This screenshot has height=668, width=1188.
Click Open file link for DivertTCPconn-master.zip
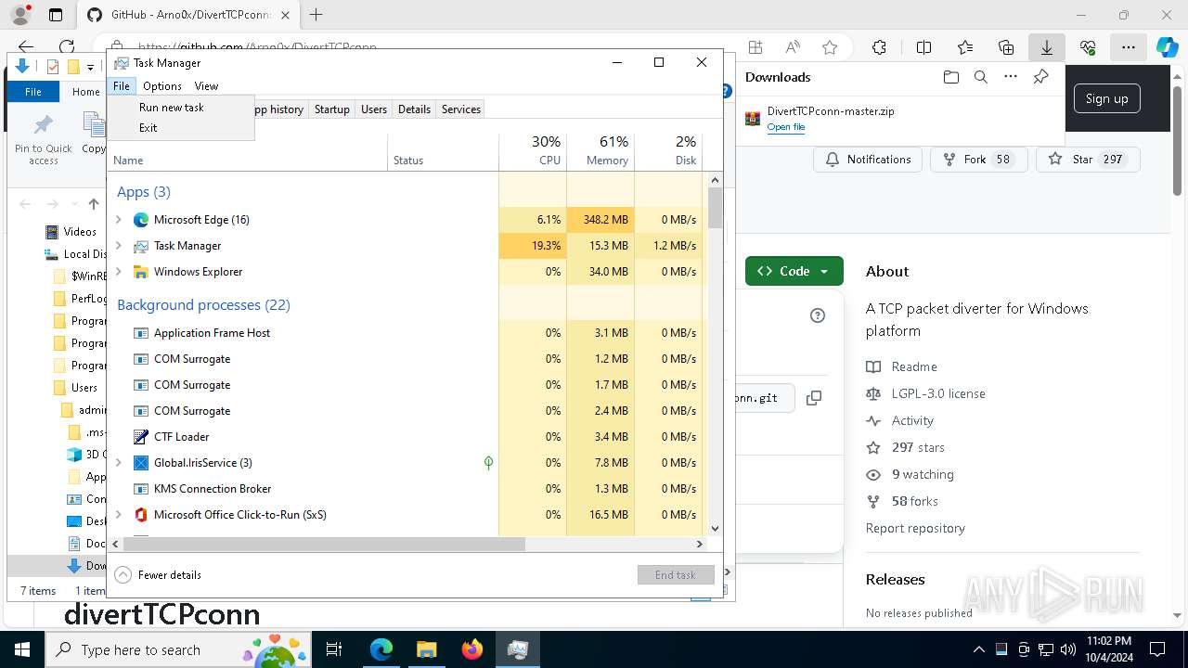tap(786, 127)
